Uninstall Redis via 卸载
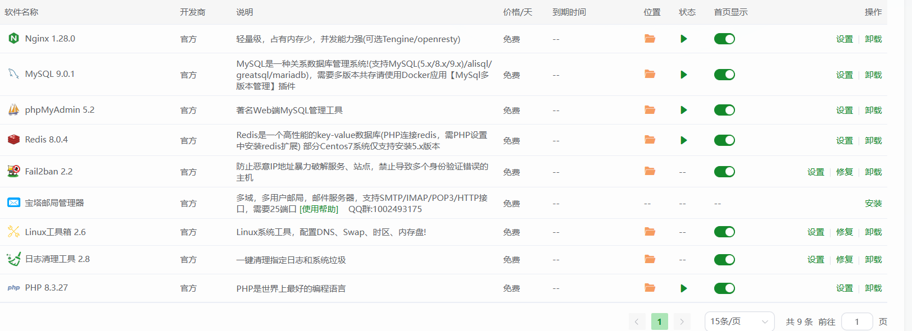The width and height of the screenshot is (912, 331). 873,141
